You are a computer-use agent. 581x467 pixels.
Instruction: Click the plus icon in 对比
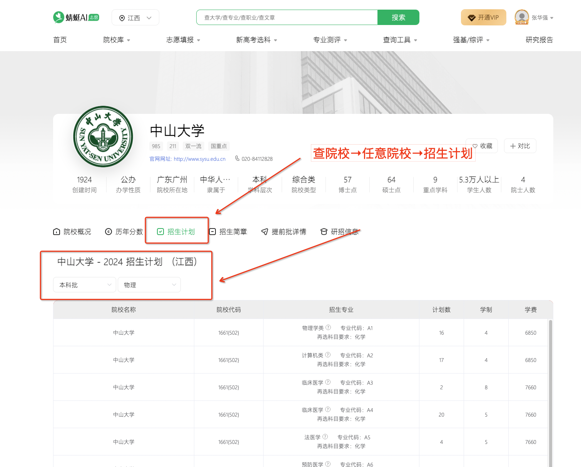(513, 146)
